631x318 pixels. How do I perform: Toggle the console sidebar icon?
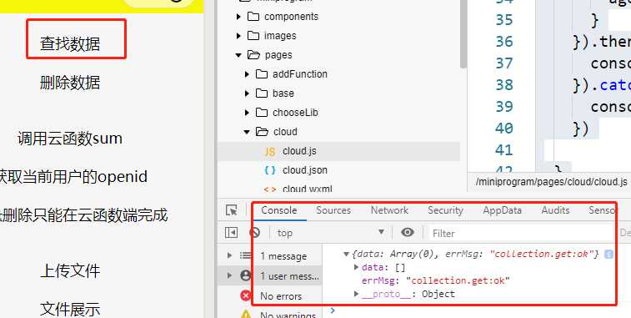click(x=231, y=233)
